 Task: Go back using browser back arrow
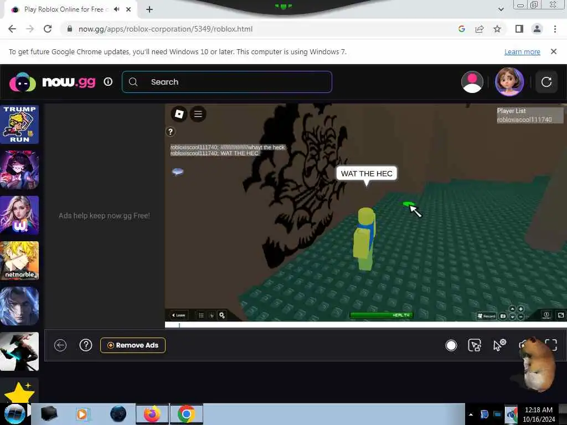pyautogui.click(x=12, y=29)
